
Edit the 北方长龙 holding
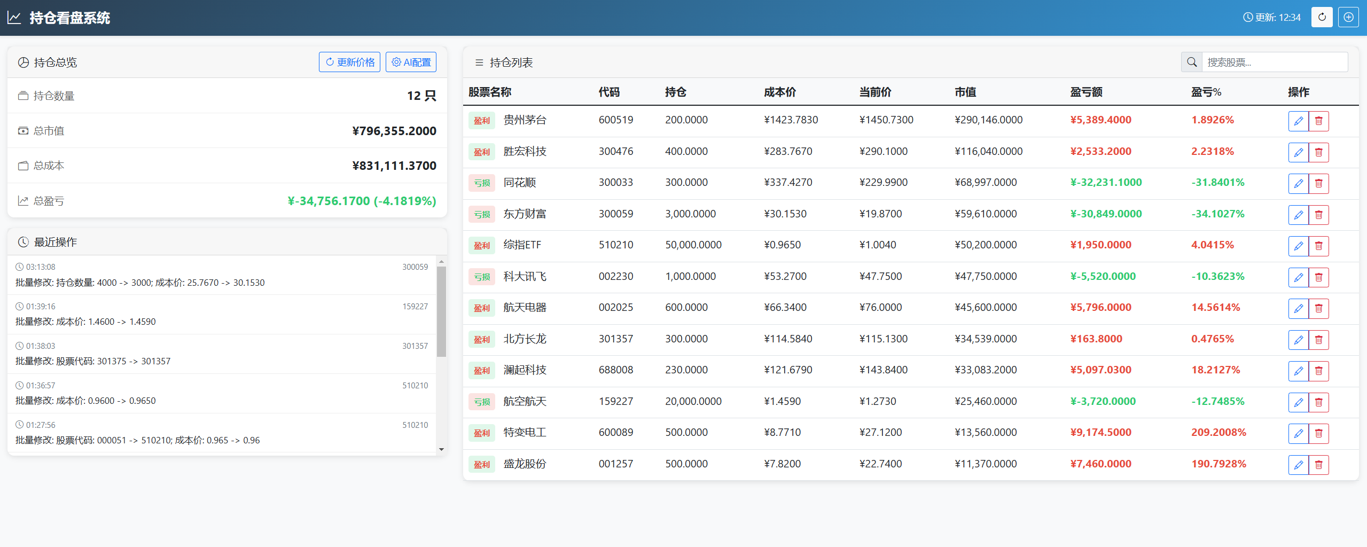(x=1299, y=340)
